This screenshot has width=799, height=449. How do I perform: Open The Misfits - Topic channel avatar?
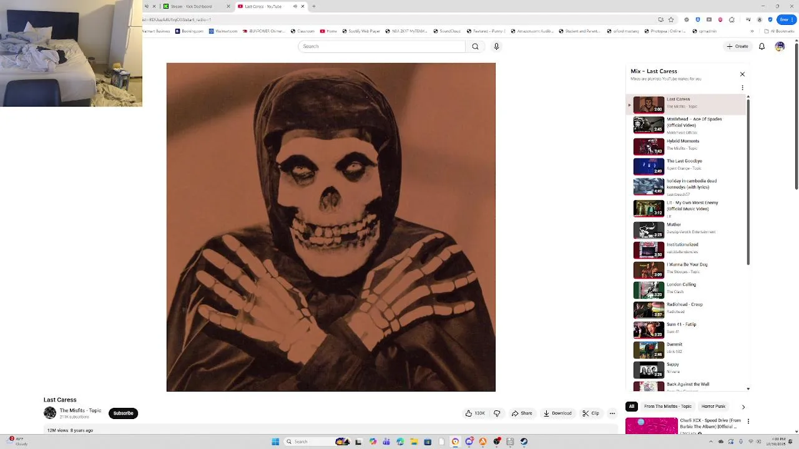(50, 413)
